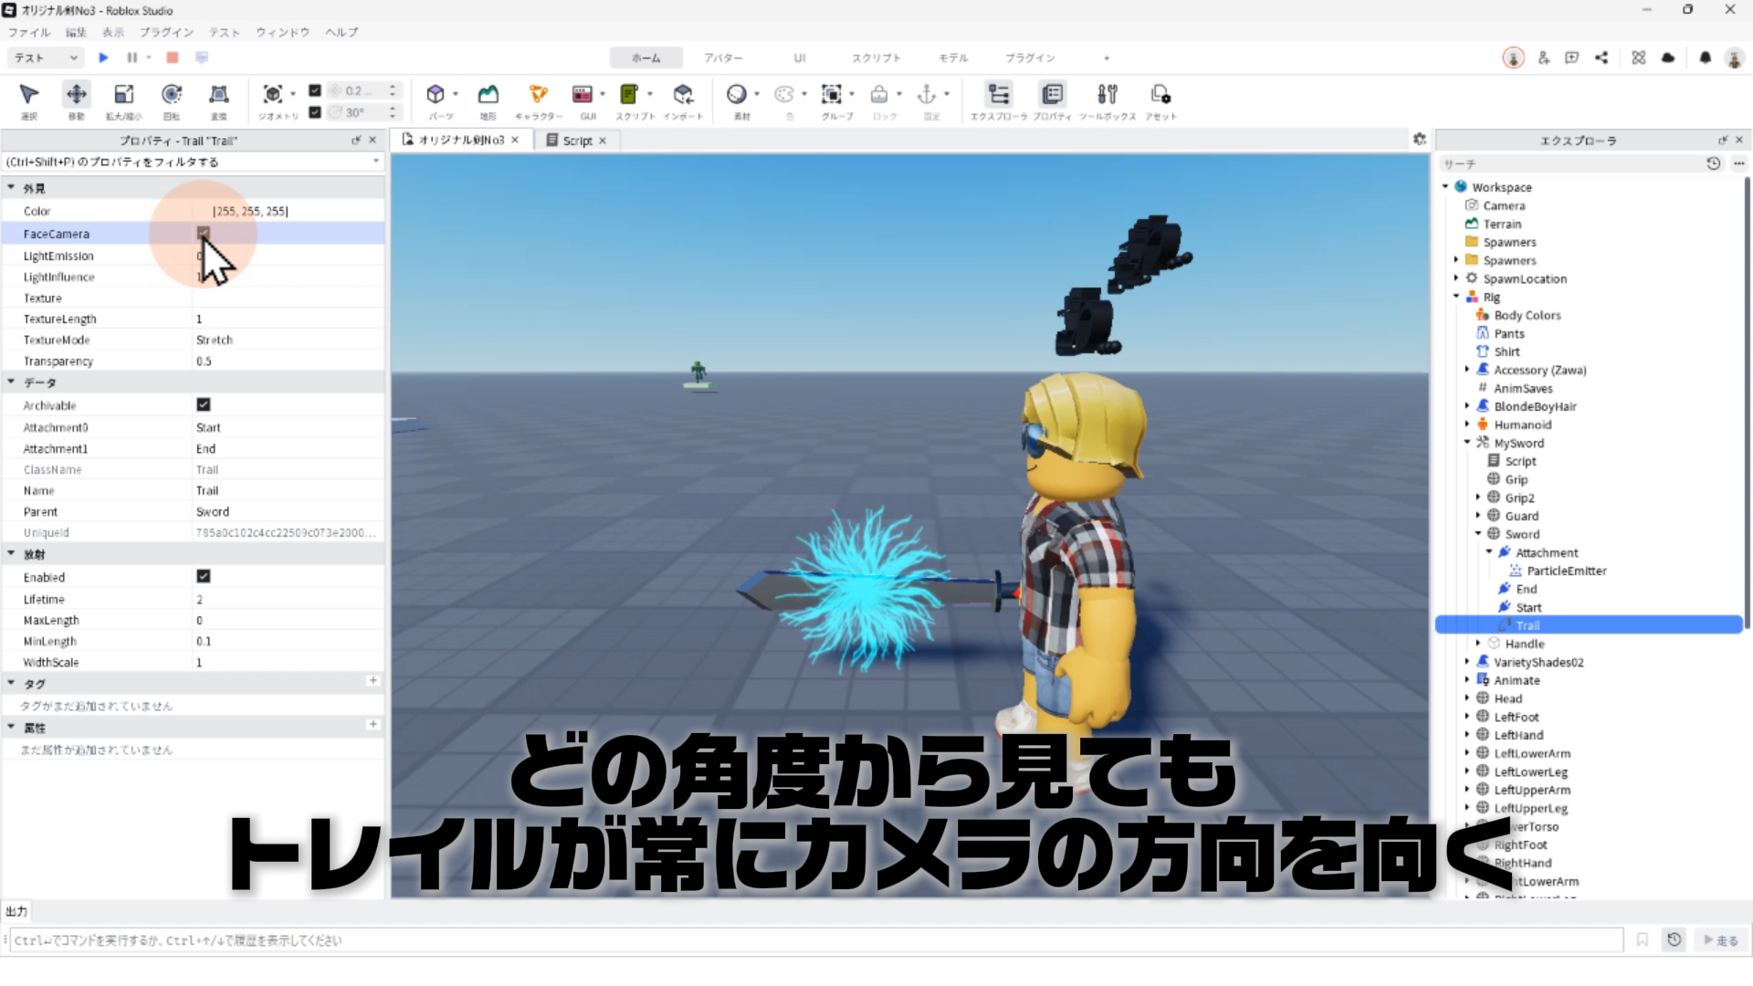Open the Explorer panel toolbar icon

point(999,94)
